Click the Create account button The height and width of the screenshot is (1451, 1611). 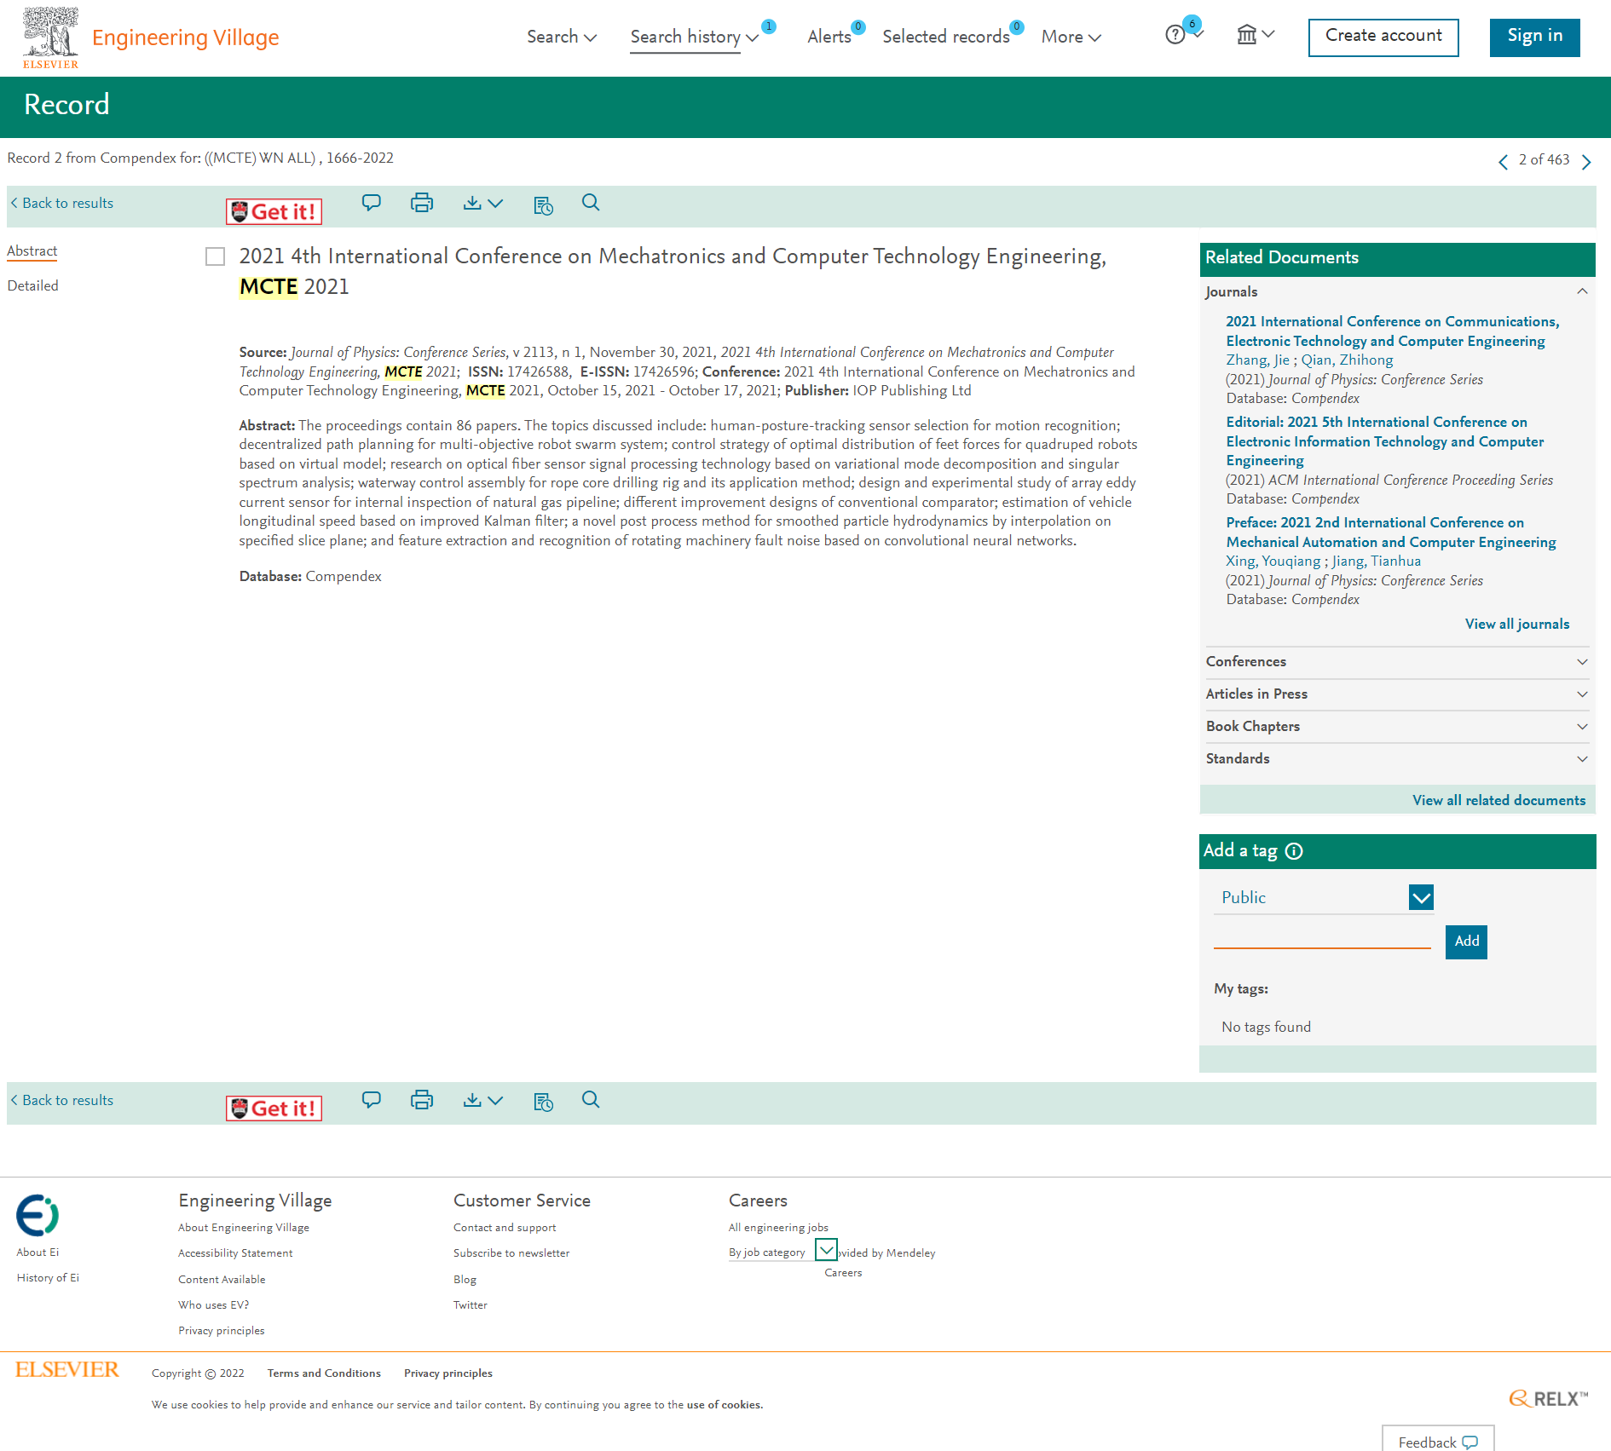[1383, 37]
